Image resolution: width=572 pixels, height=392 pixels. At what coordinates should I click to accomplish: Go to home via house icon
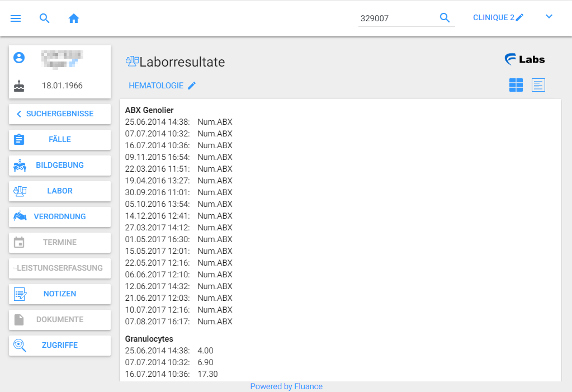point(74,18)
